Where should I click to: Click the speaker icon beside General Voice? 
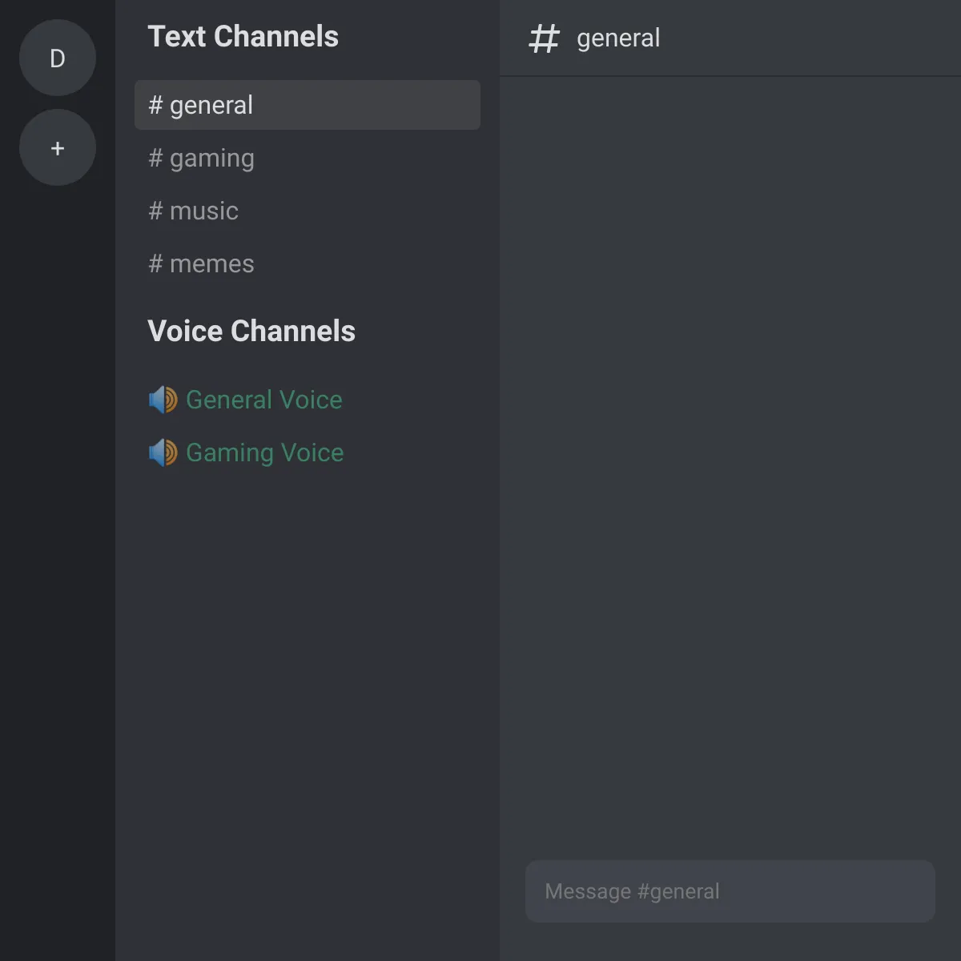coord(163,400)
